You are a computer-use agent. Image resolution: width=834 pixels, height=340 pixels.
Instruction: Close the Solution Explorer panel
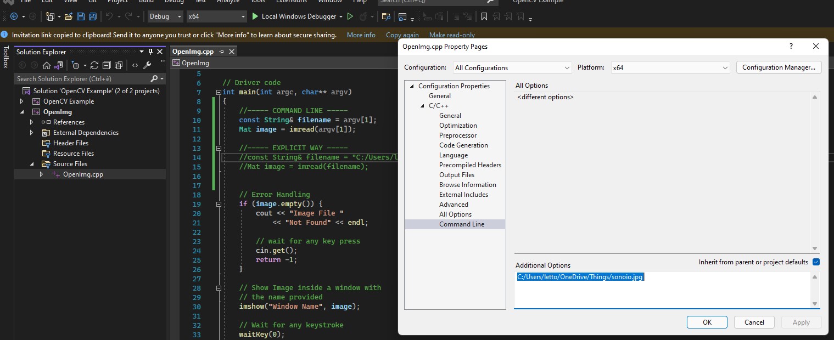point(160,52)
